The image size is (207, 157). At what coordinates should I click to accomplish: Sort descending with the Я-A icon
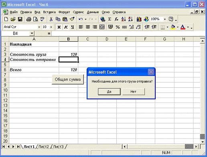(130, 19)
